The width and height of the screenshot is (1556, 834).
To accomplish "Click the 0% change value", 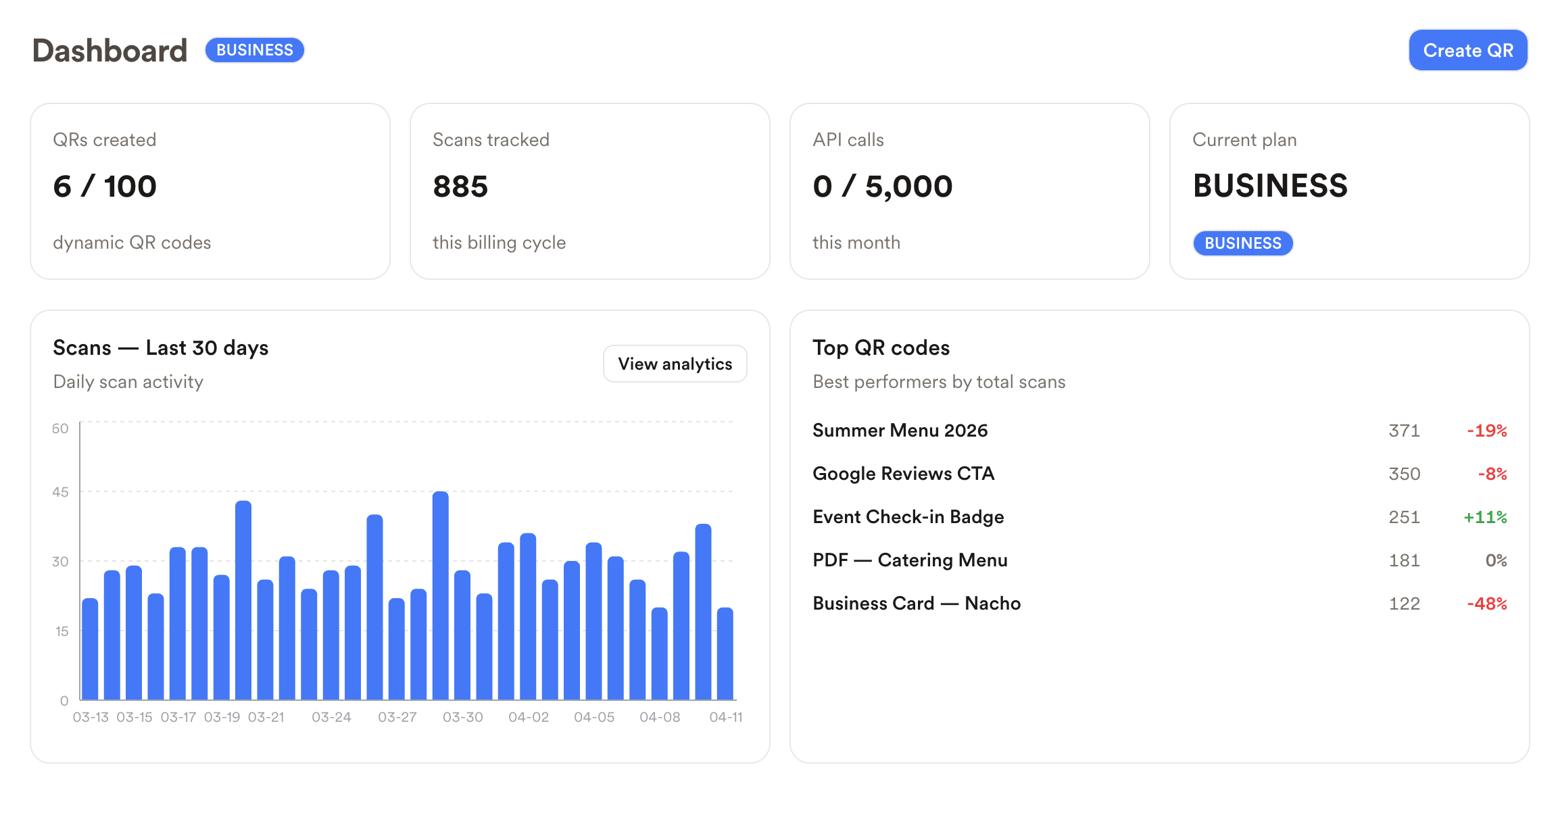I will point(1496,560).
